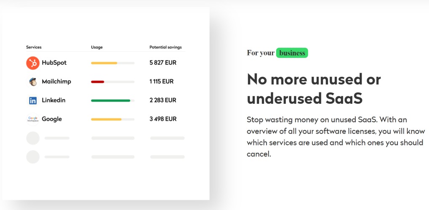The image size is (429, 210).
Task: Click the HubSpot sprocket logo icon
Action: coord(33,63)
